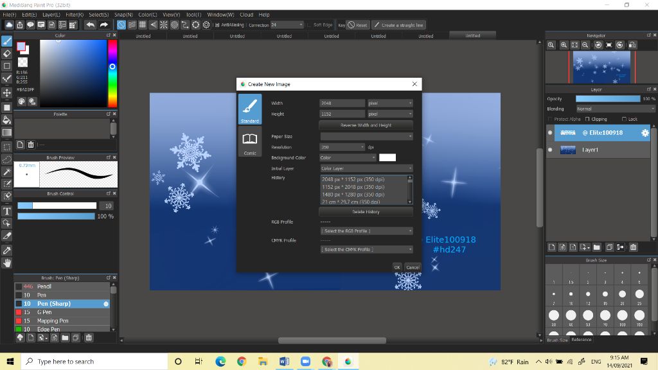
Task: Select the Move tool
Action: coord(6,92)
